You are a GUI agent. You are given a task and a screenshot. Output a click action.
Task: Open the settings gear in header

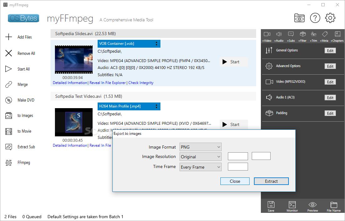[x=330, y=18]
